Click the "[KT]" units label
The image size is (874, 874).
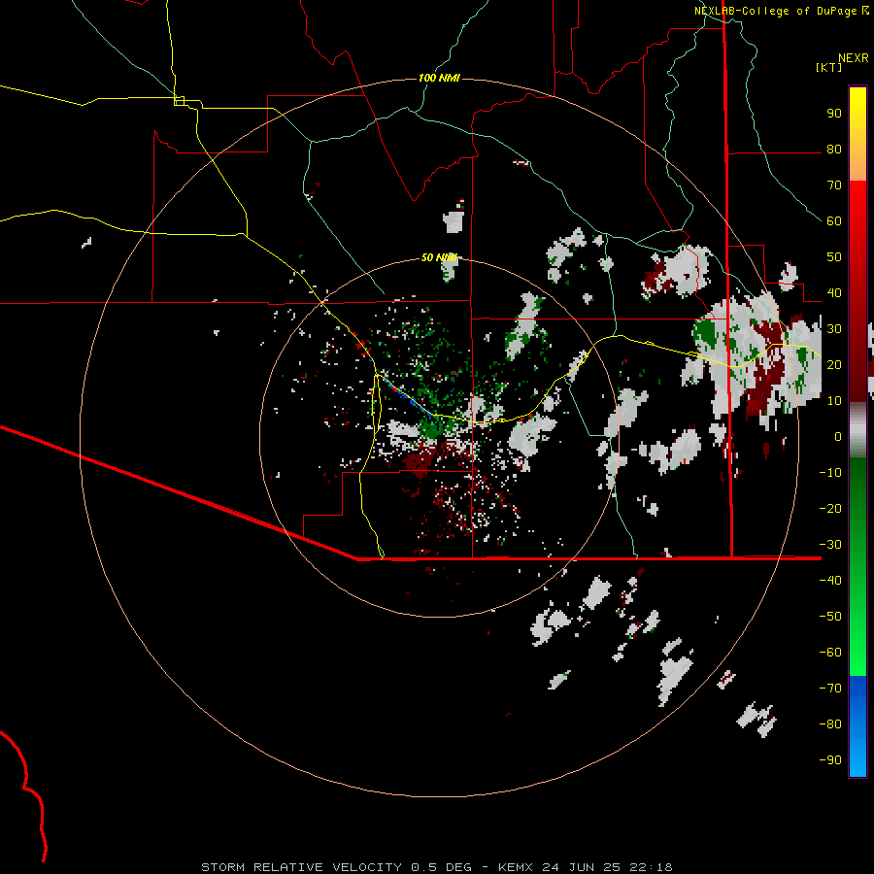829,67
